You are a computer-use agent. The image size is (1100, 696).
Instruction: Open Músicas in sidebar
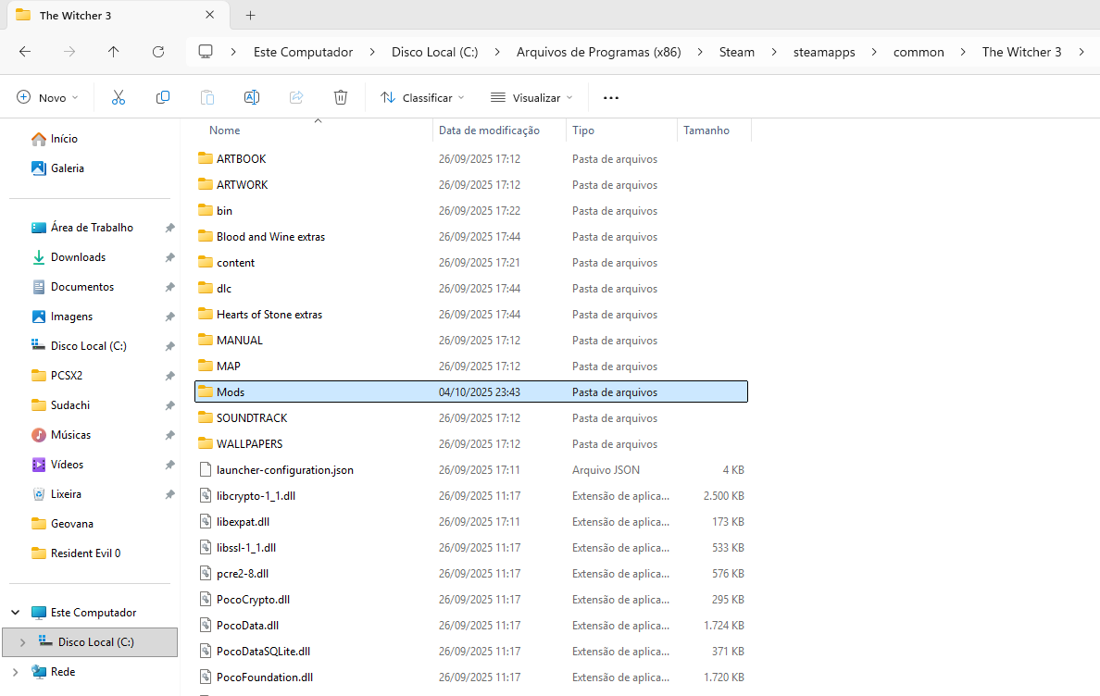(x=62, y=435)
